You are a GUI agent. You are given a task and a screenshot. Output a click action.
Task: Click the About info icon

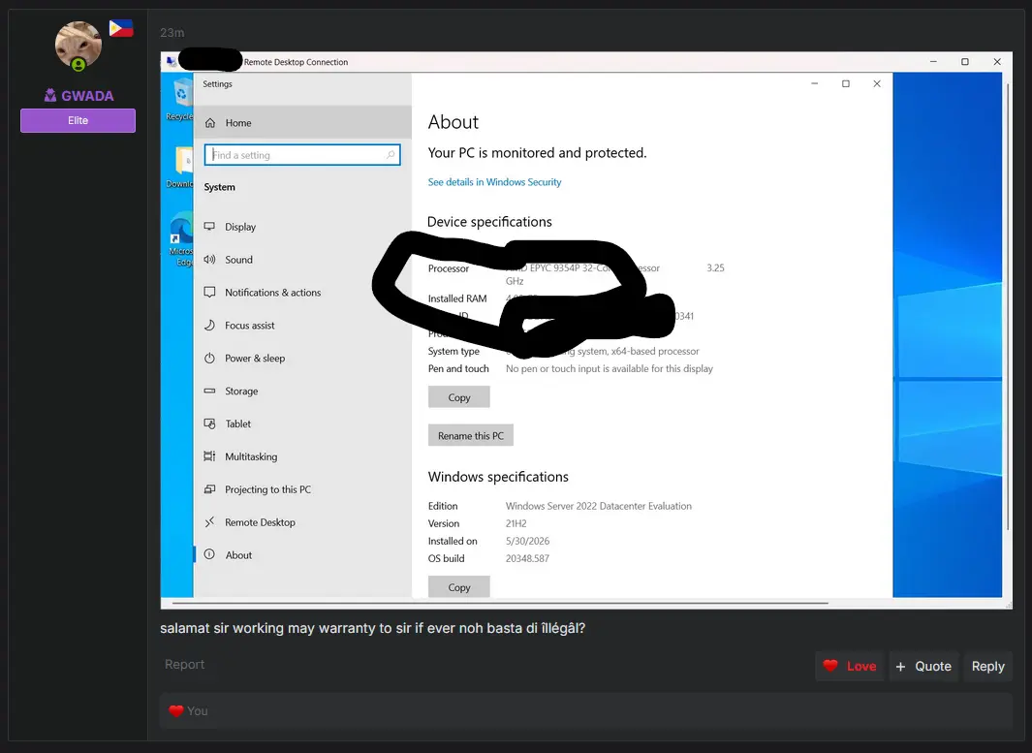pyautogui.click(x=209, y=554)
